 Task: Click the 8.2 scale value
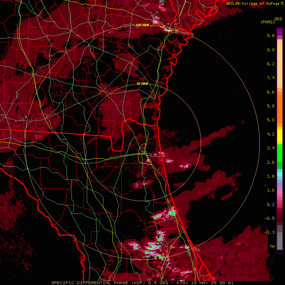271,64
